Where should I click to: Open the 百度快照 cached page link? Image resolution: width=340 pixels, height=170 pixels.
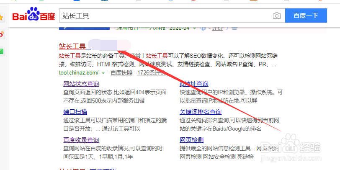[x=121, y=72]
